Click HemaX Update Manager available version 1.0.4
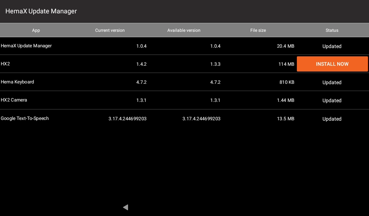This screenshot has height=216, width=369. (x=215, y=46)
